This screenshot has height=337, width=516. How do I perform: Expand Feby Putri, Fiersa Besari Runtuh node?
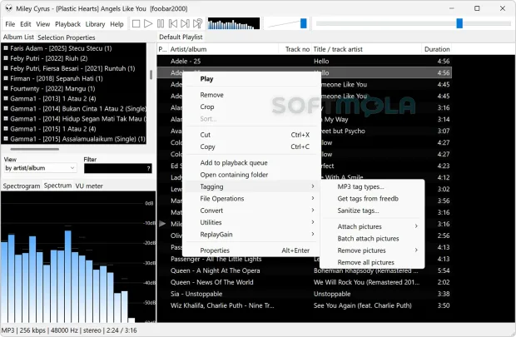coord(6,68)
